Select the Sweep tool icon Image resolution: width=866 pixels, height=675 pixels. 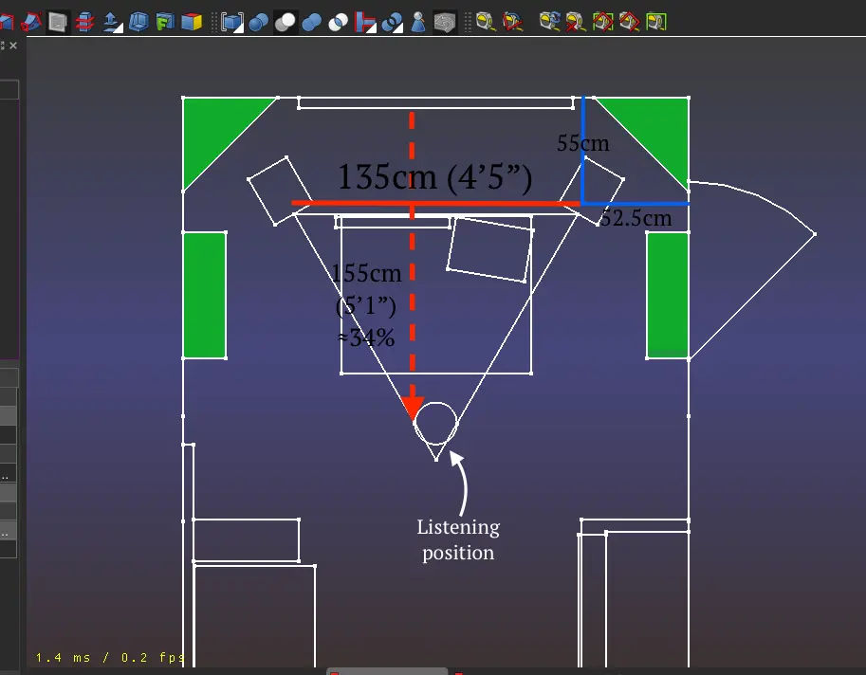[31, 22]
